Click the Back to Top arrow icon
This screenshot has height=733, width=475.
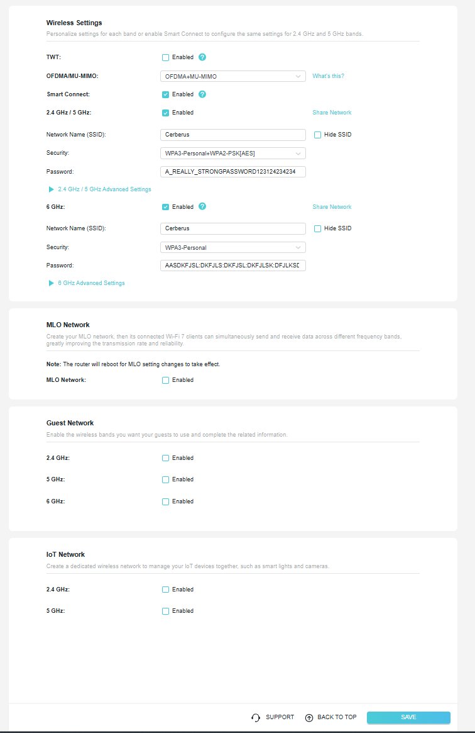pos(308,717)
